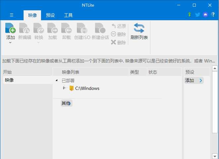Collapse the 已部署 tree group

click(x=57, y=80)
